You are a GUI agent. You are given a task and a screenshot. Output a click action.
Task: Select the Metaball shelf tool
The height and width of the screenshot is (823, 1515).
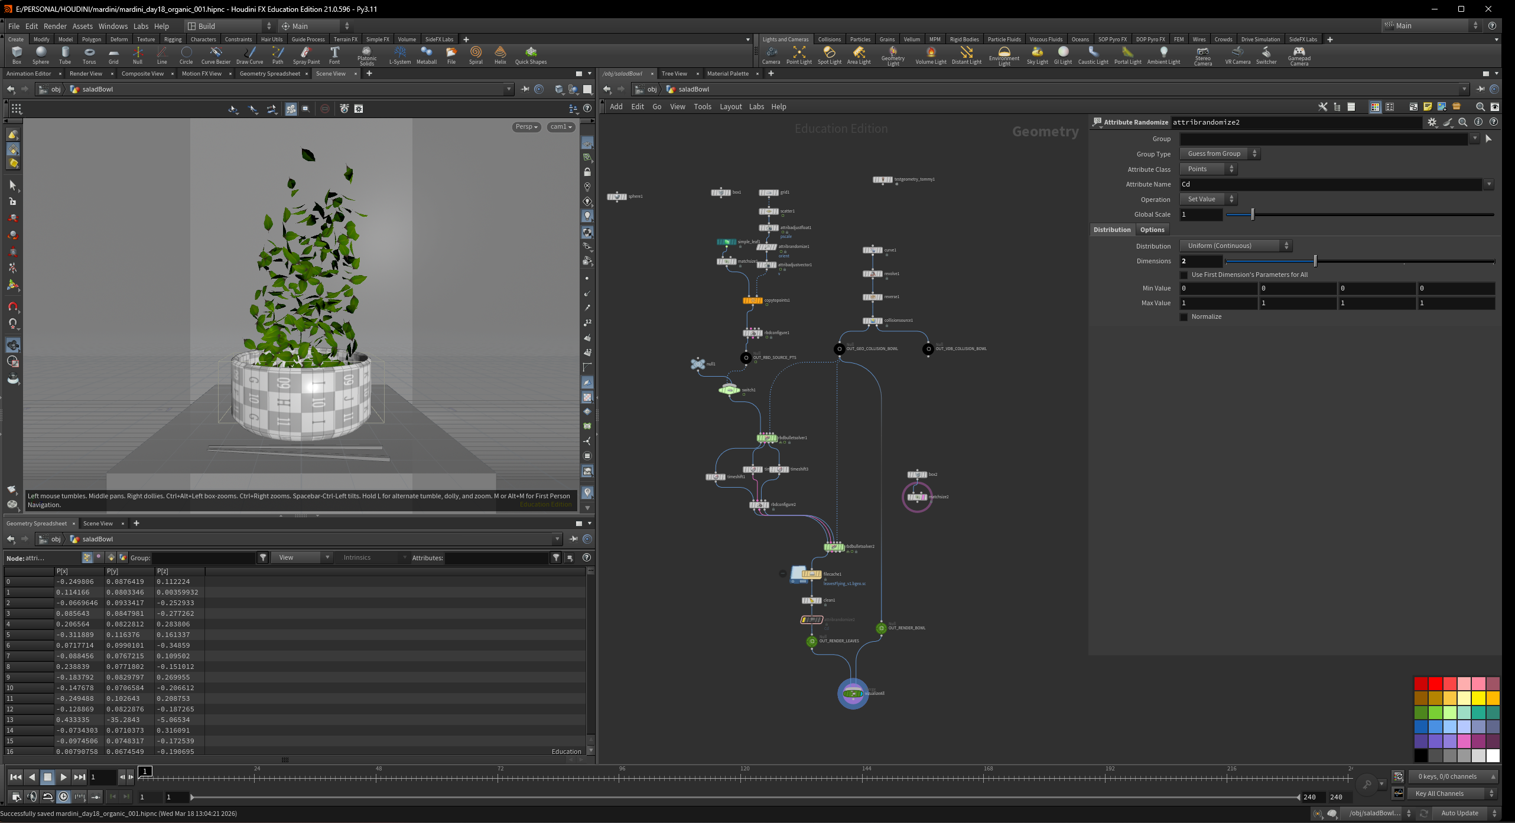[x=427, y=55]
